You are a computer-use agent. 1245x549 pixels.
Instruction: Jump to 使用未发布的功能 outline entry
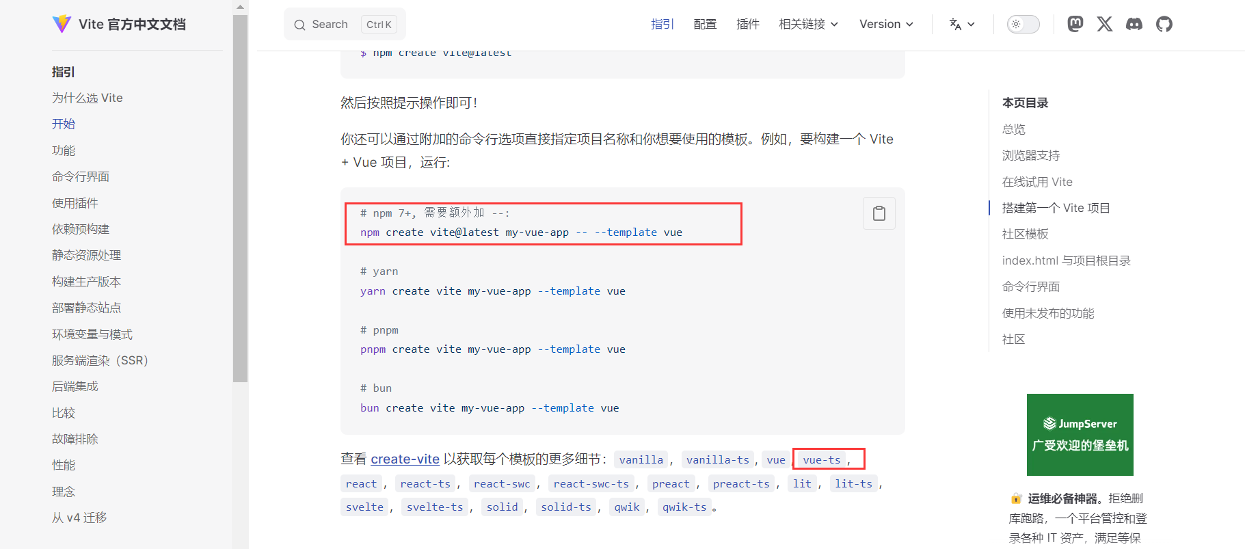1048,313
